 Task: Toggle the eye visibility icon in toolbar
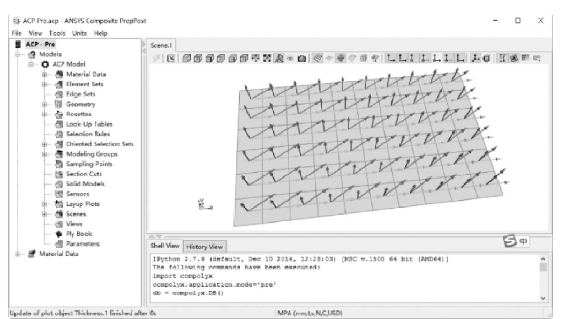290,59
